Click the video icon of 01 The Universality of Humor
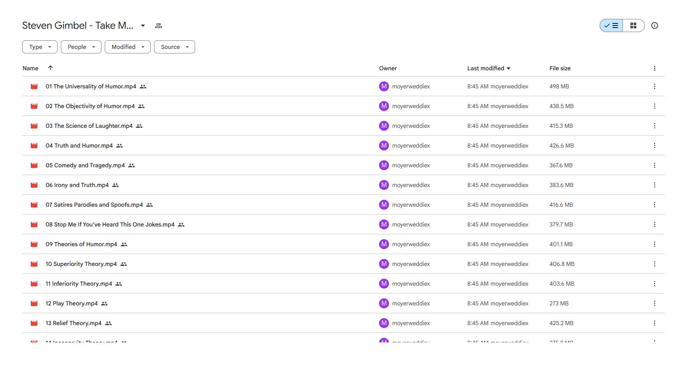690x365 pixels. point(34,86)
